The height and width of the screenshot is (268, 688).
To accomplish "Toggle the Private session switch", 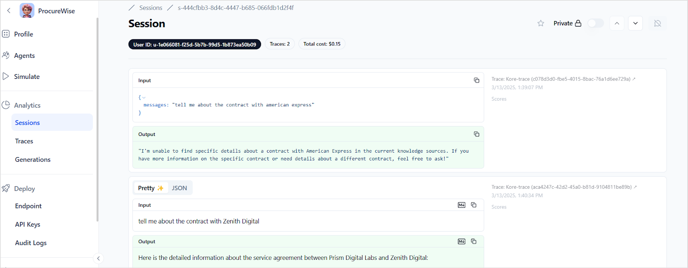I will 595,23.
